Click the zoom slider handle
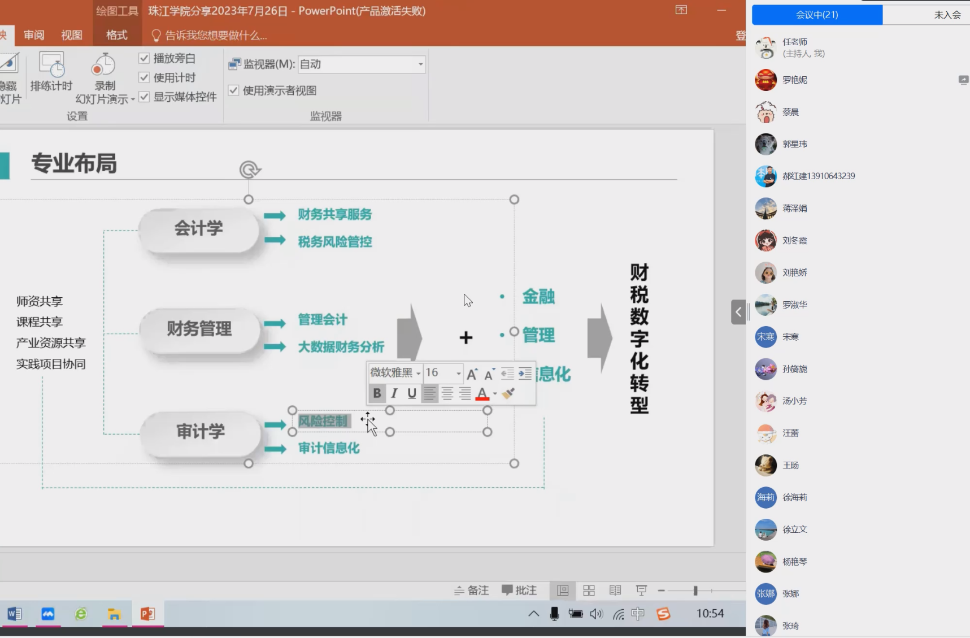Viewport: 970px width, 638px height. [695, 591]
